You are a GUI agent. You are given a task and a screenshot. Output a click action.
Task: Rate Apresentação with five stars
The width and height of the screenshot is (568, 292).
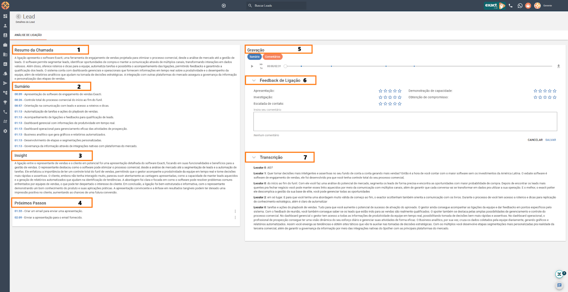400,91
